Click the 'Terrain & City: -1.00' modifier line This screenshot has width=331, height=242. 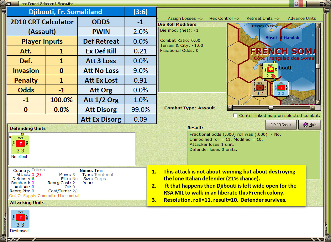181,45
